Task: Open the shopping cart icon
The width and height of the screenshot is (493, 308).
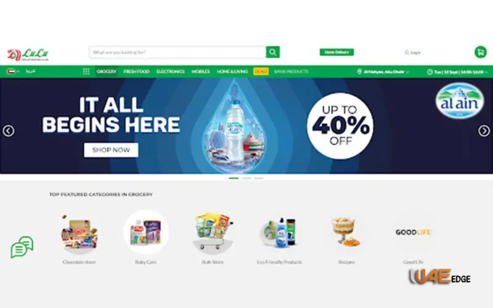Action: [x=481, y=52]
